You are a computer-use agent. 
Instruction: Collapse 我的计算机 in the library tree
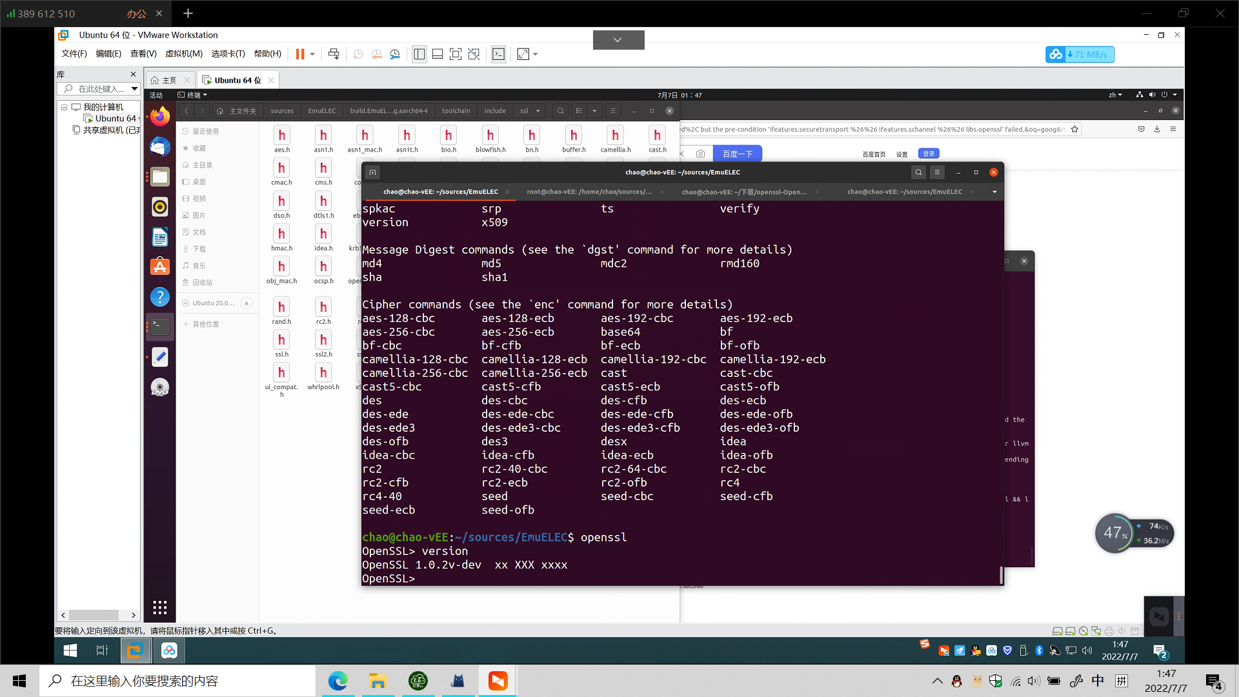click(66, 107)
